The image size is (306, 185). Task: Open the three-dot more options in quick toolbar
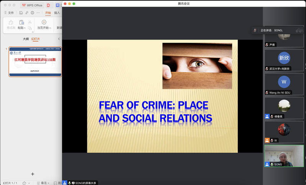pyautogui.click(x=39, y=13)
